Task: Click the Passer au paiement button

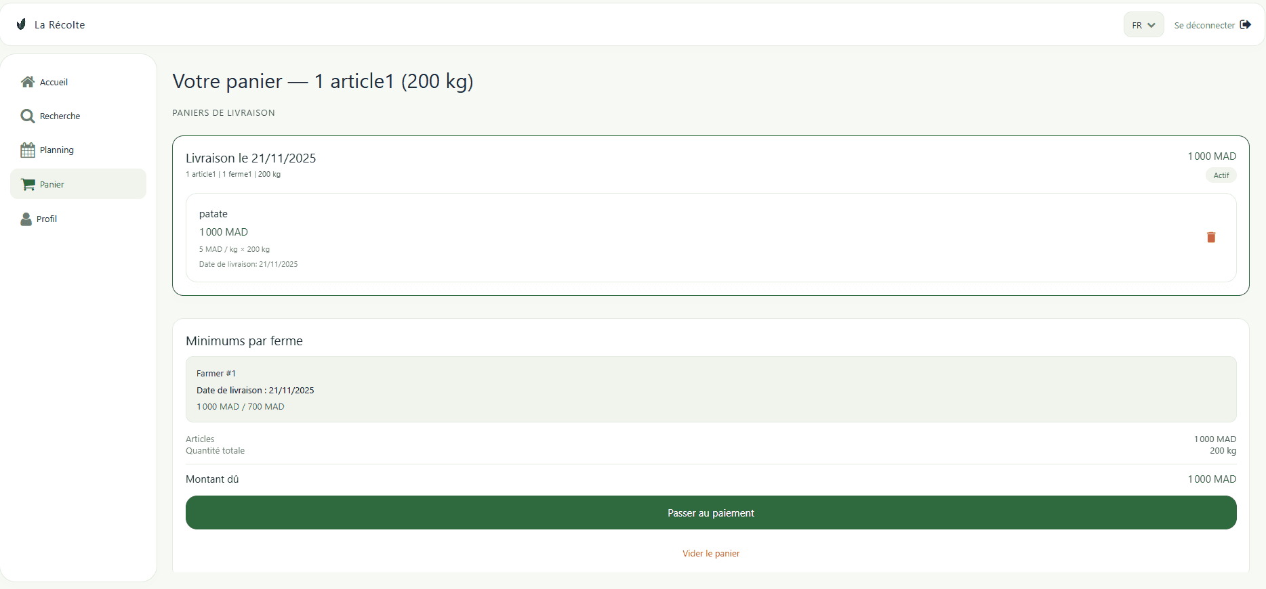Action: click(711, 512)
